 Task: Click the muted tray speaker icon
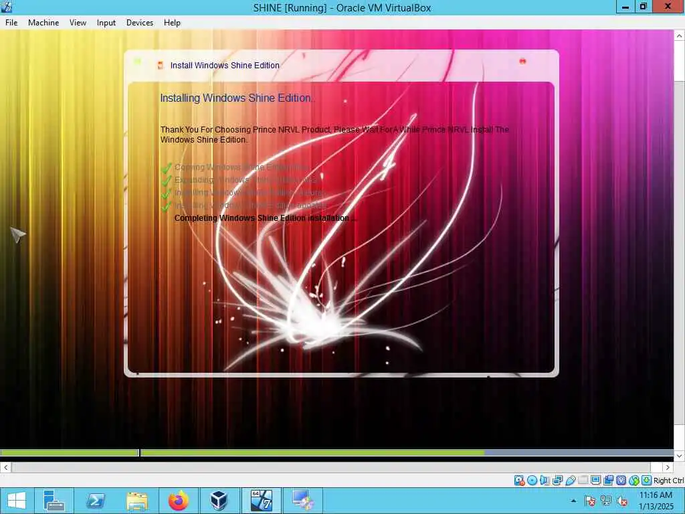(x=622, y=501)
